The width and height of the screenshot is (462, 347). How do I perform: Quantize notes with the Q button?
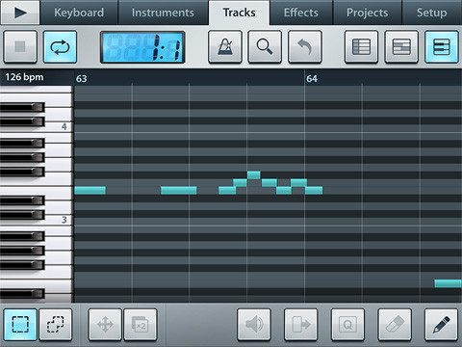[347, 325]
